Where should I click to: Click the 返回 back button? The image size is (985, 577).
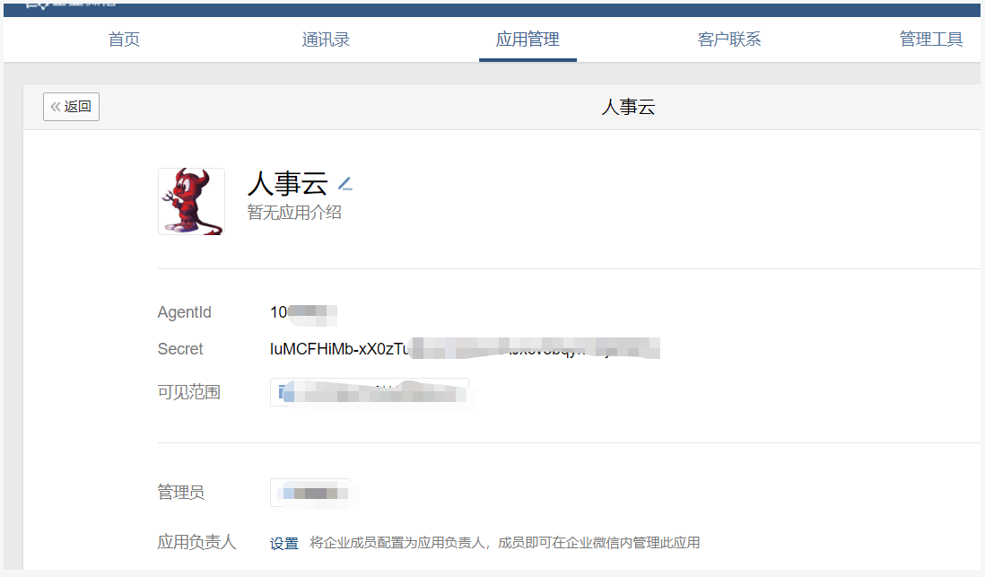(71, 107)
